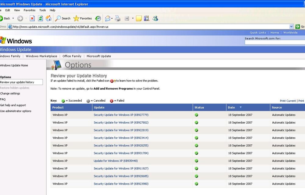This screenshot has width=305, height=195.
Task: Open the Back button history dropdown
Action: (13, 19)
